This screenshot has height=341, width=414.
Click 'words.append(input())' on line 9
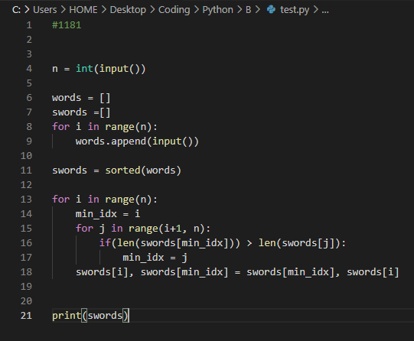click(x=137, y=141)
